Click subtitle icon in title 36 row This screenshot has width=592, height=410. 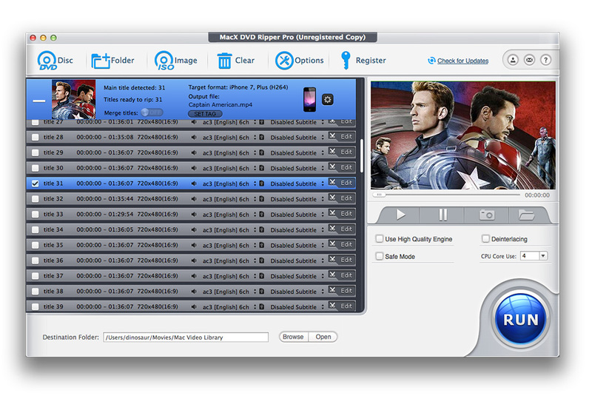click(x=262, y=261)
